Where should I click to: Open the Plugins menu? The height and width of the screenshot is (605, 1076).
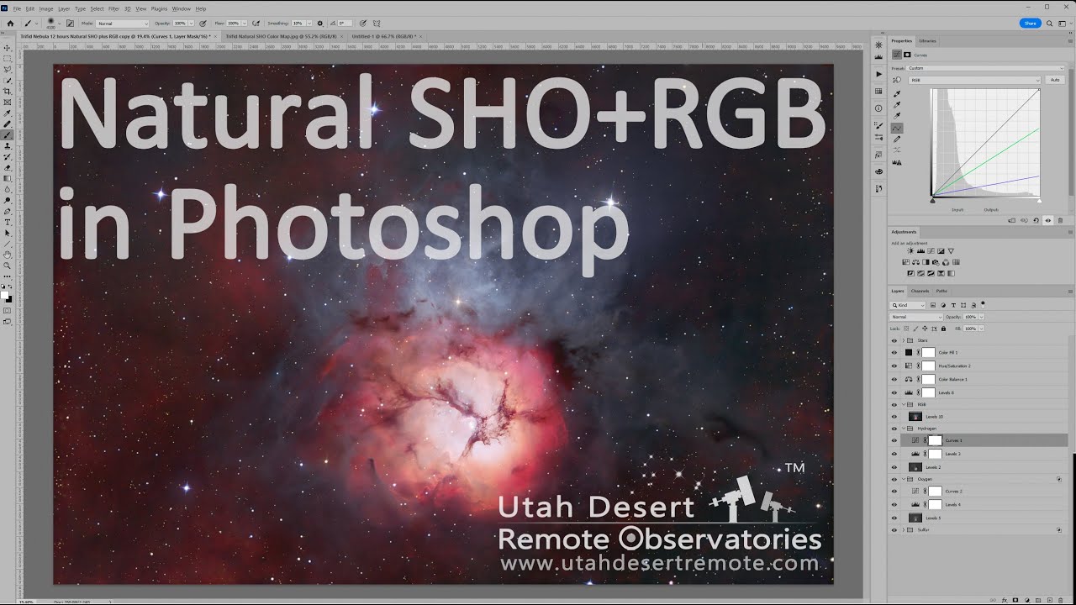(x=159, y=8)
